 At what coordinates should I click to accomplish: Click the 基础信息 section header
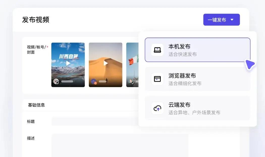coord(37,105)
